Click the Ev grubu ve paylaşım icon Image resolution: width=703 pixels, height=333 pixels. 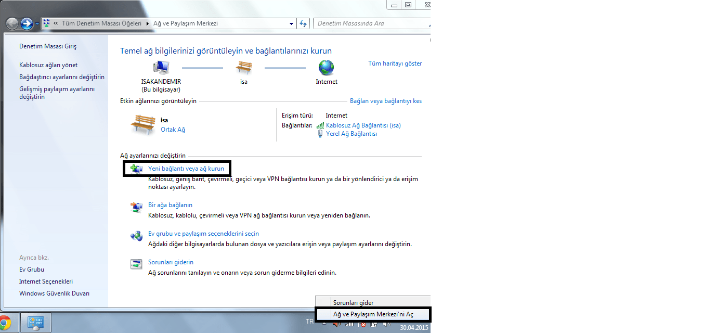(x=136, y=236)
